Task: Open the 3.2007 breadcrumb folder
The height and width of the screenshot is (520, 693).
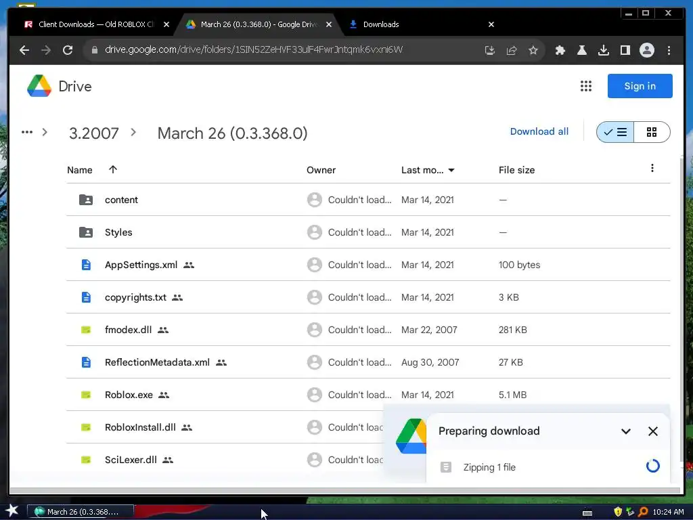Action: (x=93, y=133)
